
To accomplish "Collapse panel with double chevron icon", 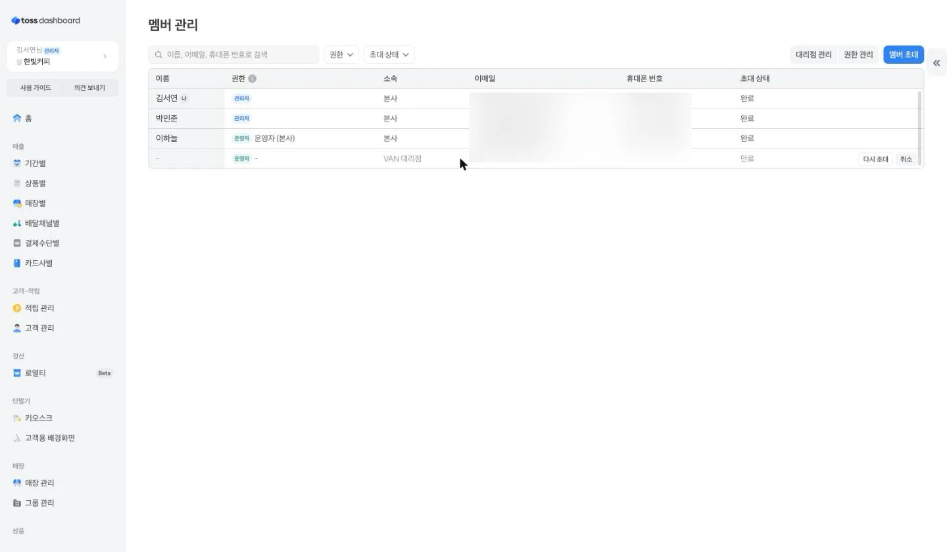I will [936, 63].
